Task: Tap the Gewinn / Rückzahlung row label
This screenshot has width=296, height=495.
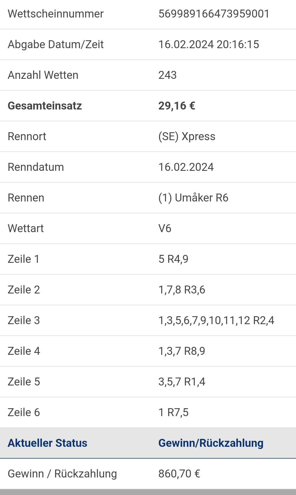Action: [x=62, y=474]
